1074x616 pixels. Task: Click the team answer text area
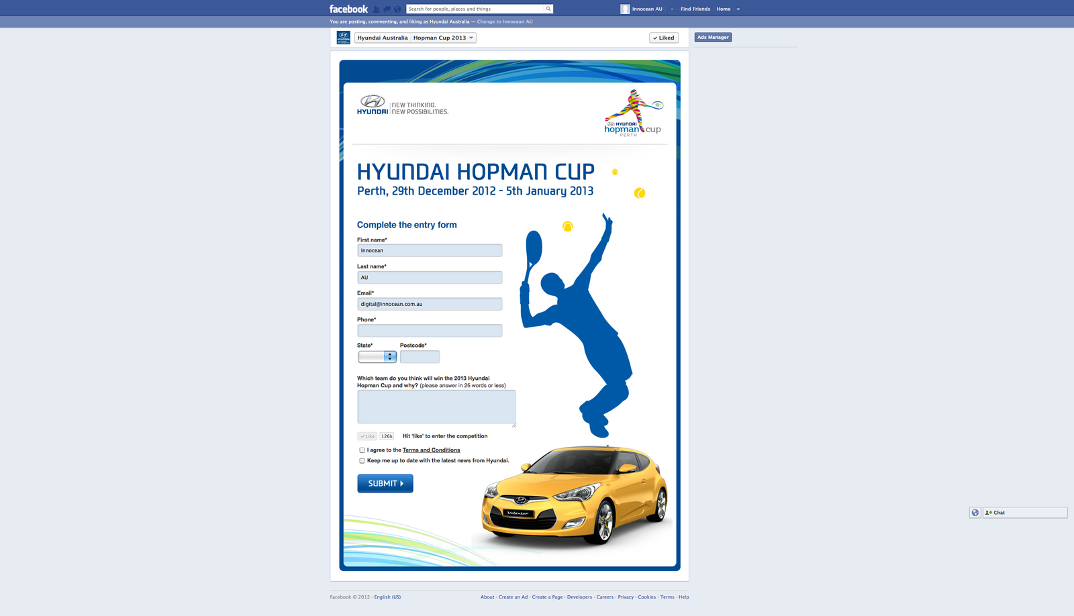pyautogui.click(x=436, y=408)
